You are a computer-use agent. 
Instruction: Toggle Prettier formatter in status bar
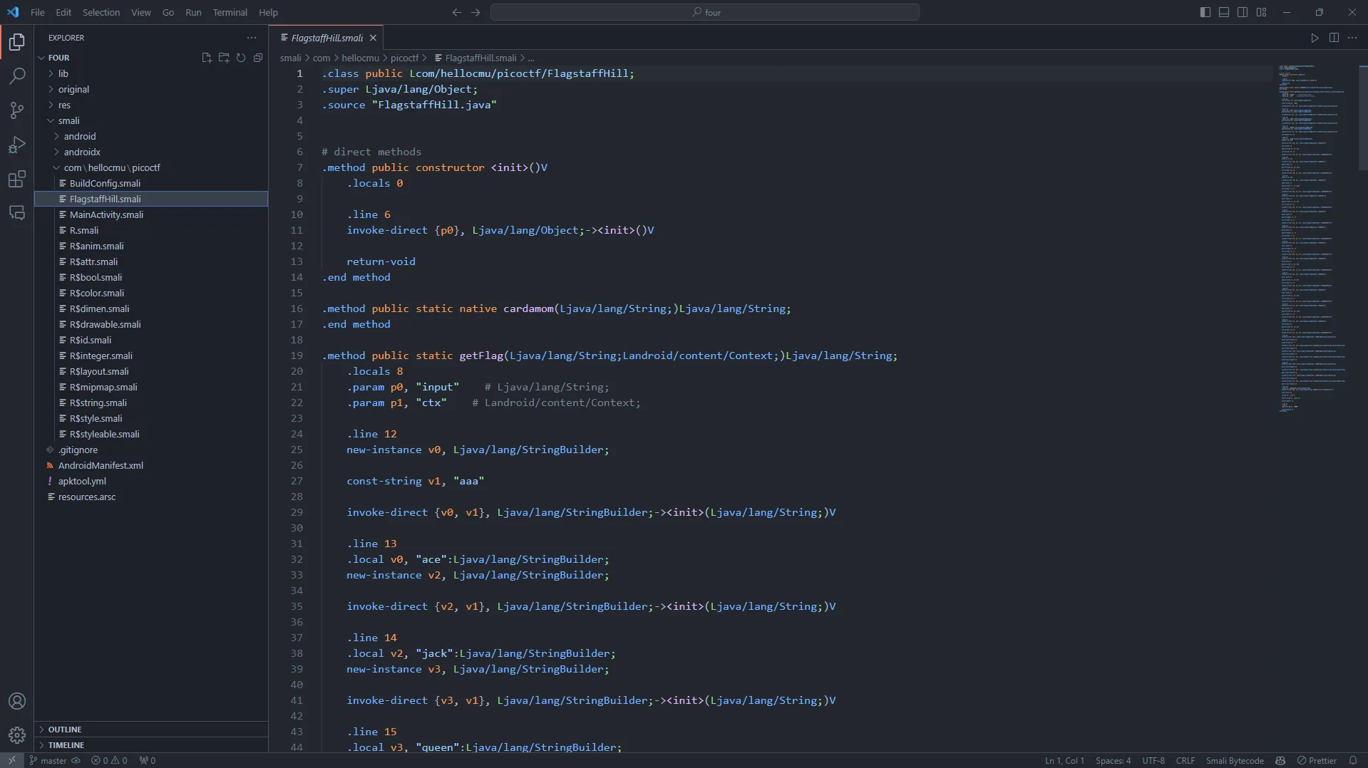1317,760
